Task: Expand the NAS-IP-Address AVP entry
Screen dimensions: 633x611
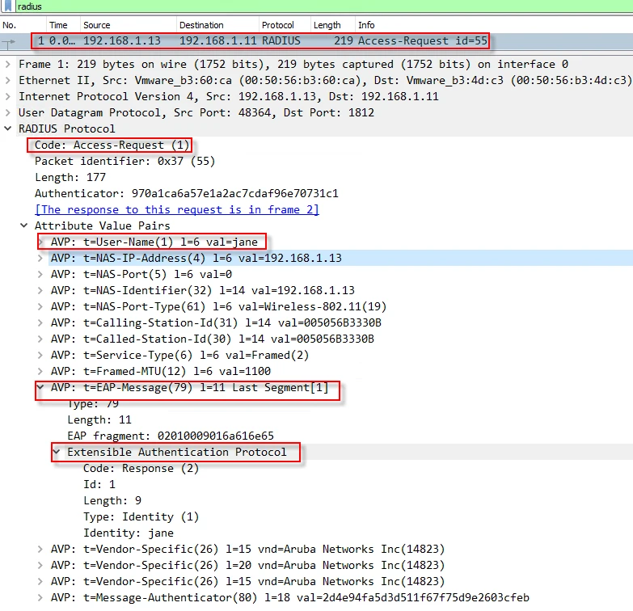Action: (40, 258)
